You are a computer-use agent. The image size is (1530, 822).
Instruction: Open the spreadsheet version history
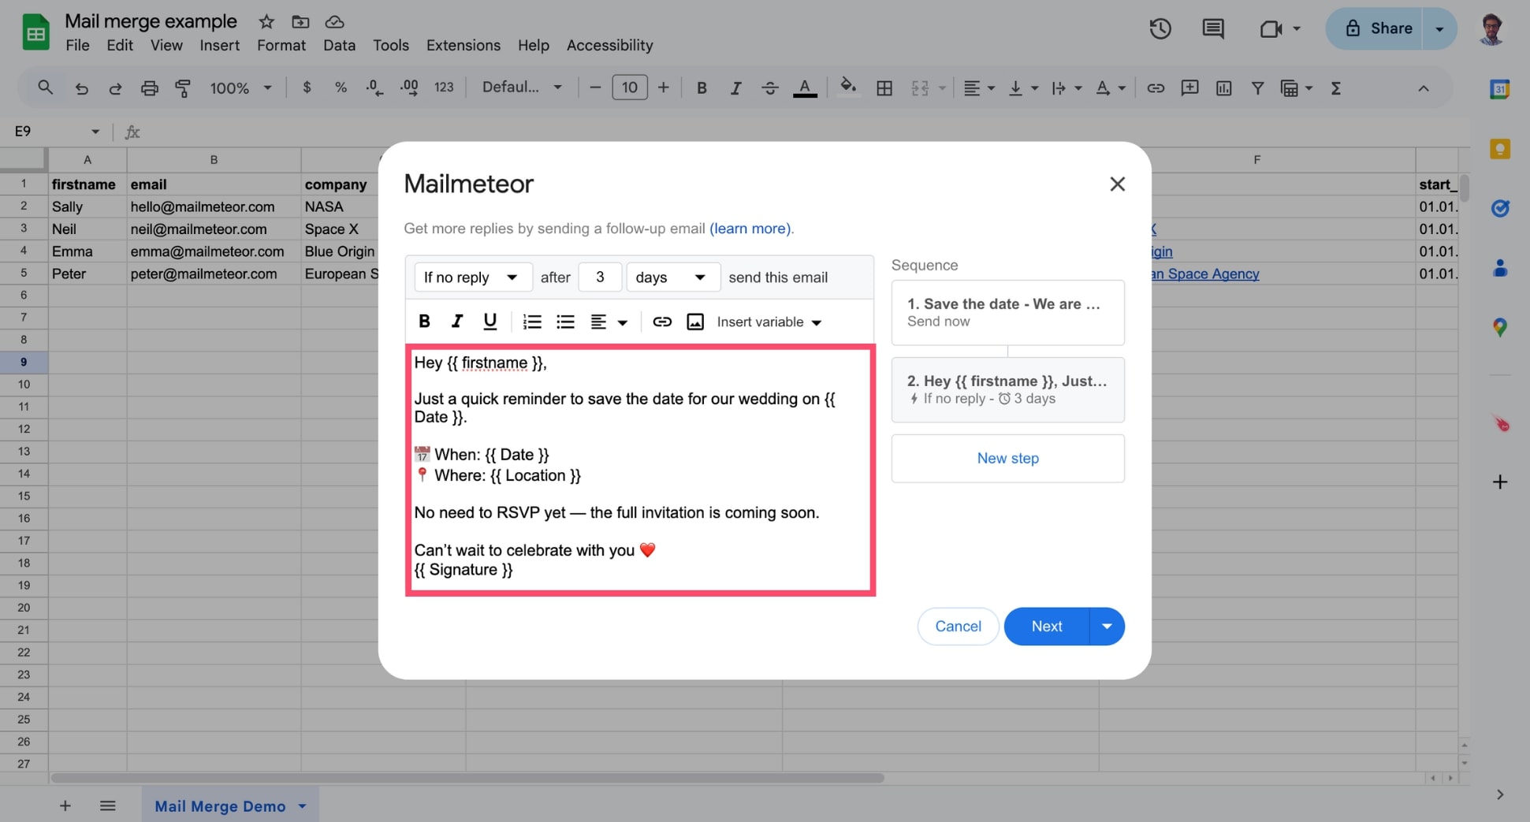point(1160,28)
